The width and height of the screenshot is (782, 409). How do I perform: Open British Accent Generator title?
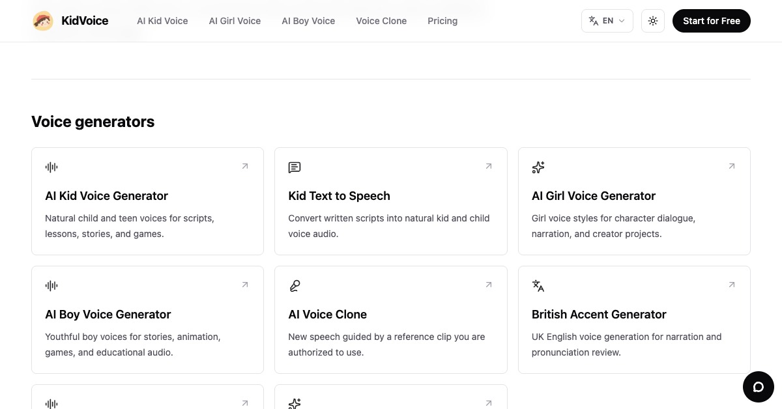[x=599, y=315]
